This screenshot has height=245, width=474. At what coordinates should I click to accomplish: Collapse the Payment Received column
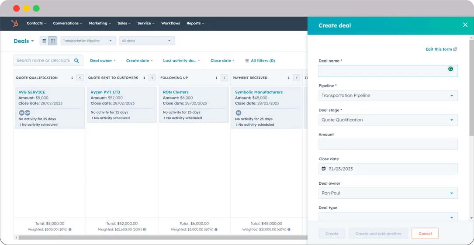(297, 78)
